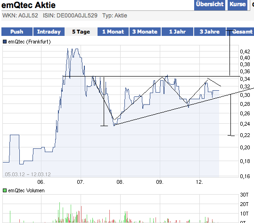Select the 5 Tage chart tab
Image resolution: width=254 pixels, height=223 pixels.
[81, 32]
